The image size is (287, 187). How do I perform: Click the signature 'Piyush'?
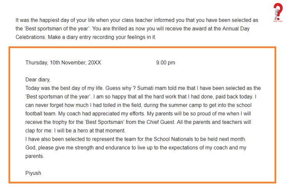(33, 173)
